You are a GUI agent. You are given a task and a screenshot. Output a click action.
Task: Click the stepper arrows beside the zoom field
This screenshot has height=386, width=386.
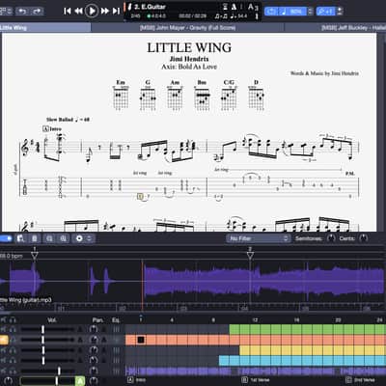click(x=340, y=12)
